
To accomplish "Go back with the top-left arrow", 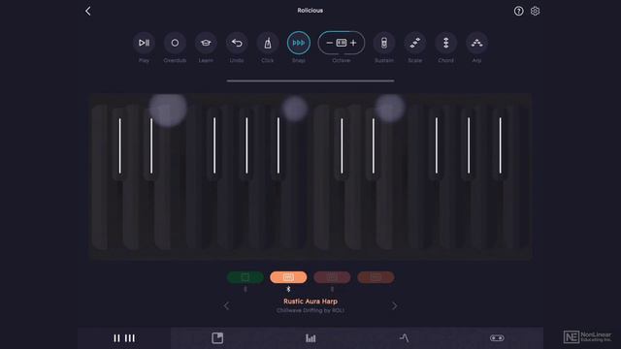I will click(x=88, y=11).
